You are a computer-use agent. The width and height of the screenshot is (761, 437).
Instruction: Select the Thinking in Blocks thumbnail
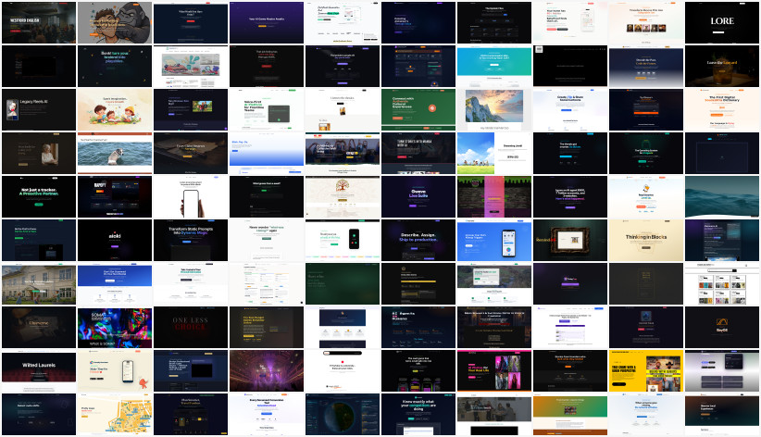(x=646, y=241)
